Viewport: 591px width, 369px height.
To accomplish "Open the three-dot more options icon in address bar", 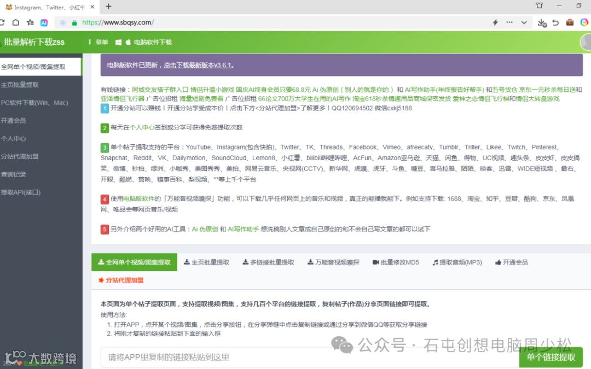I will pyautogui.click(x=509, y=22).
